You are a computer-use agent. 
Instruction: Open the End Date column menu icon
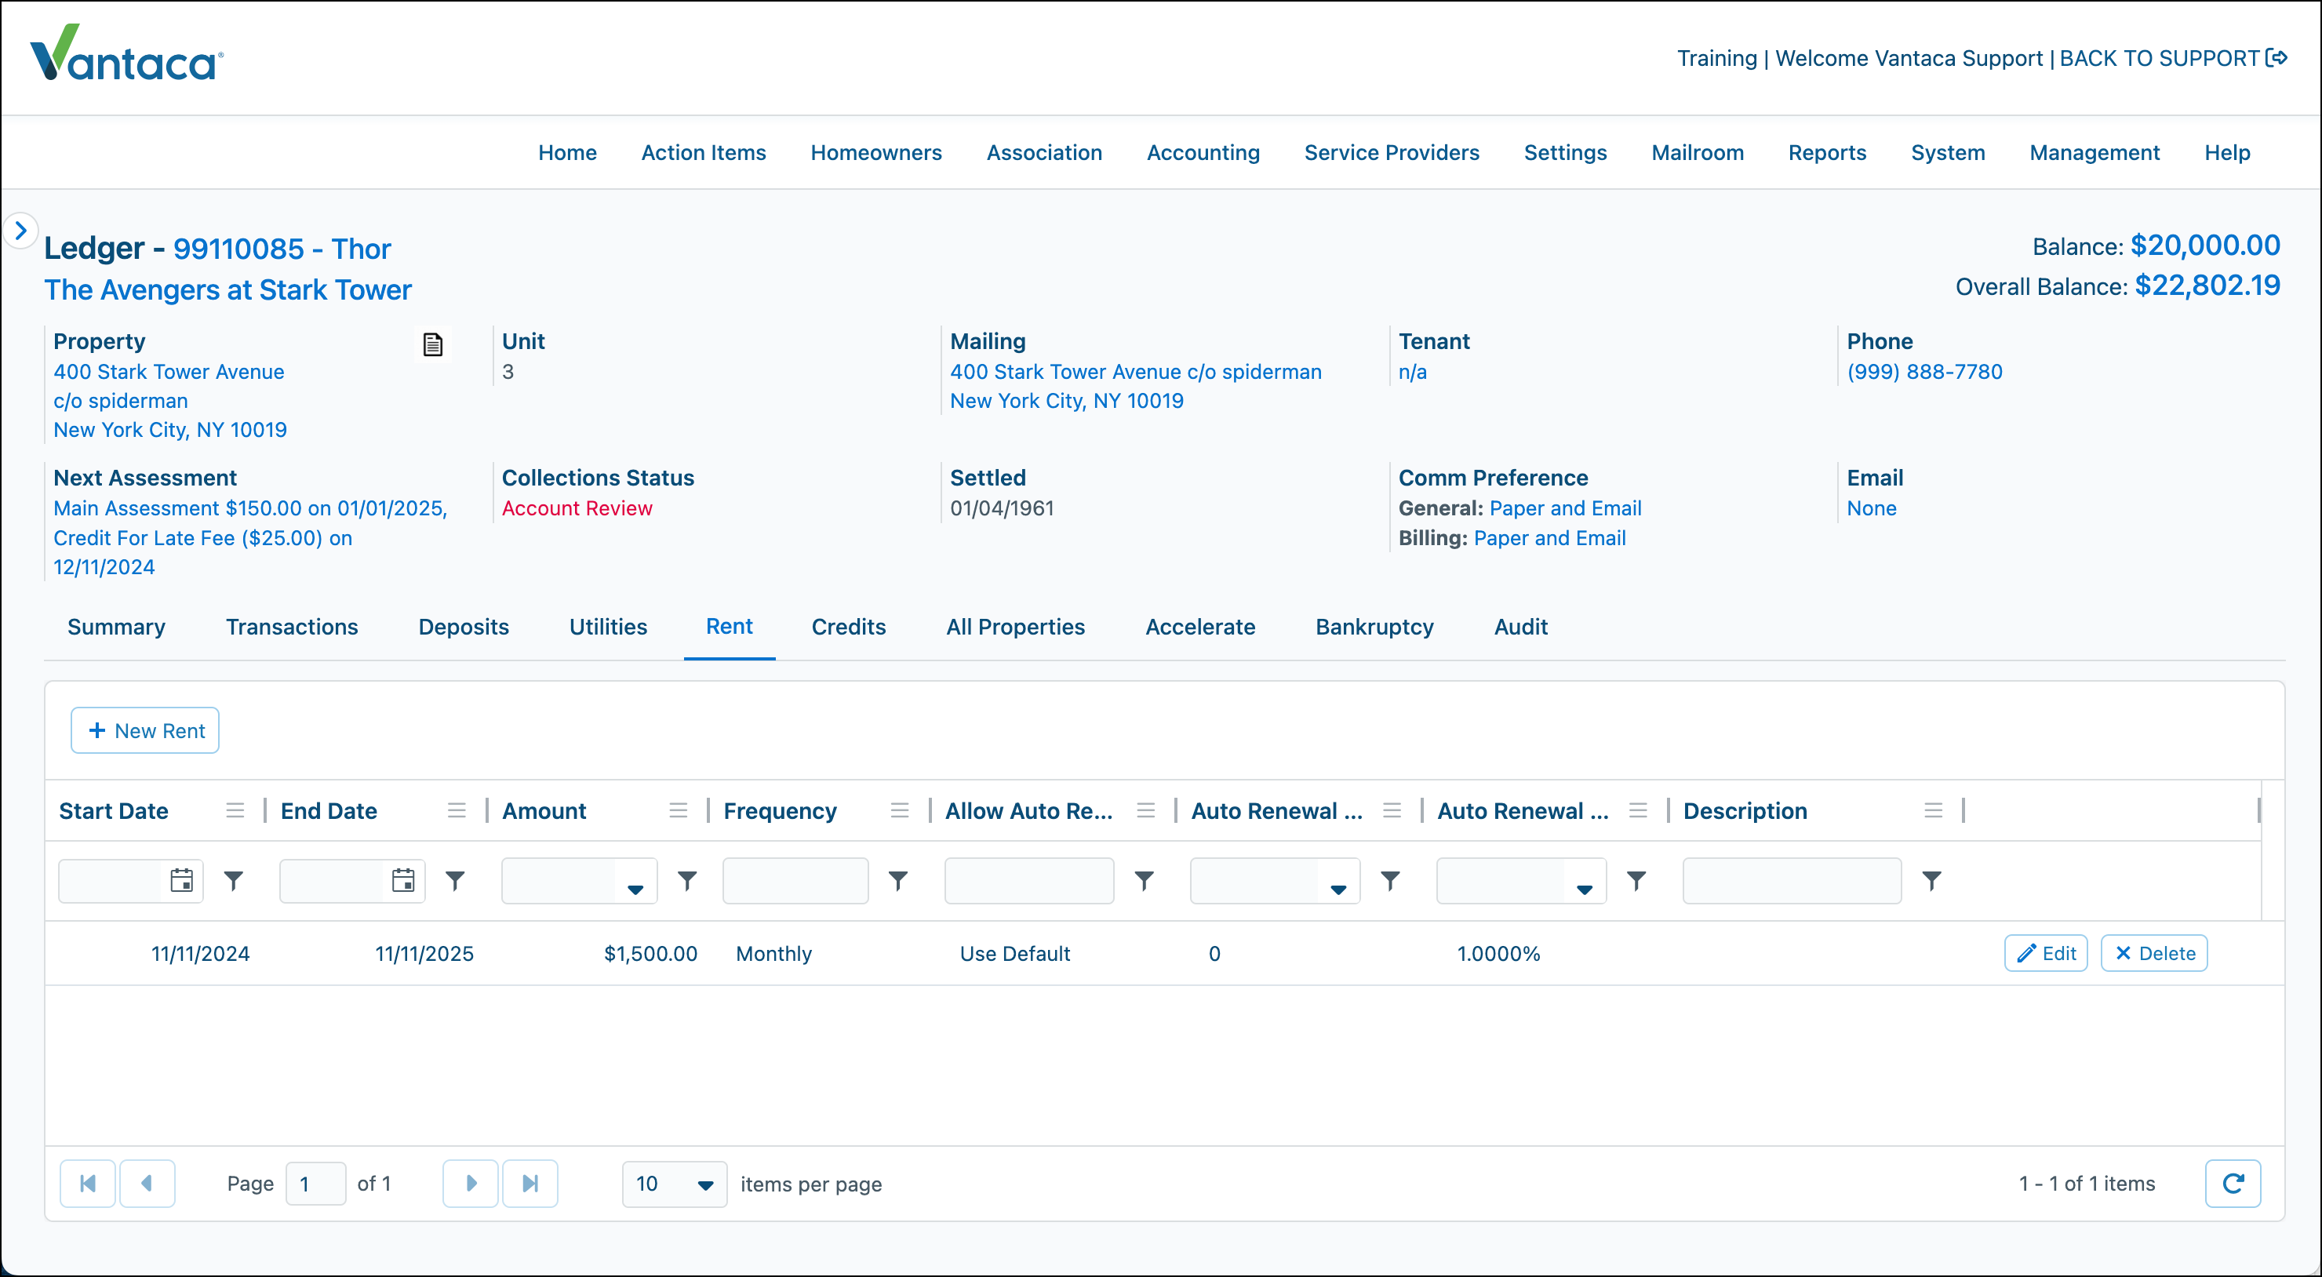(457, 811)
